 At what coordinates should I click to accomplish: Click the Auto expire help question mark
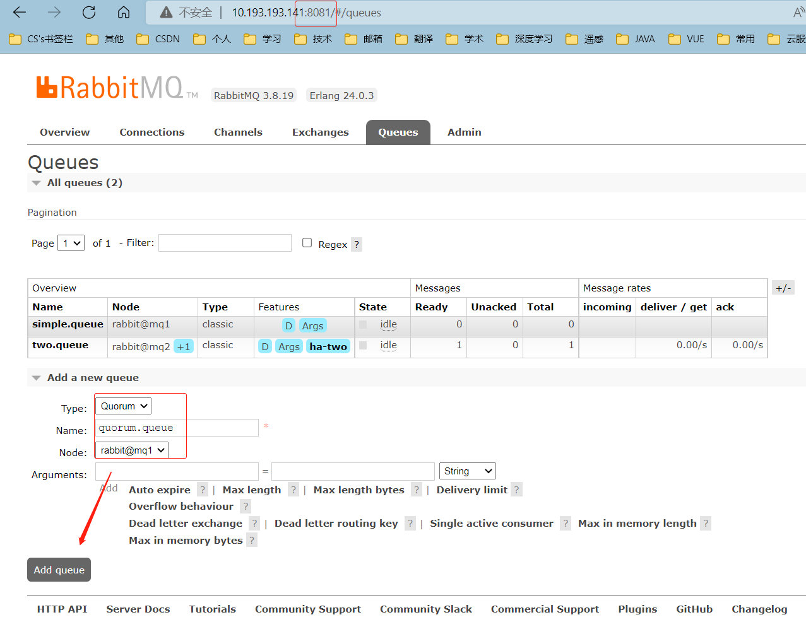coord(203,490)
